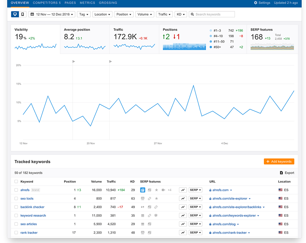Open the Traffic filter dropdown

(164, 14)
